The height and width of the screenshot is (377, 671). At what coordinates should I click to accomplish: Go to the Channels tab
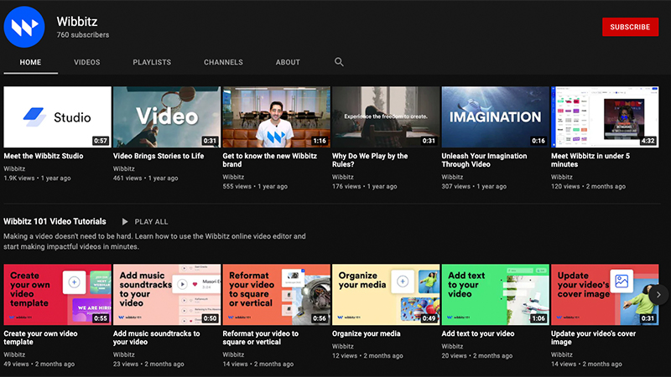click(223, 62)
